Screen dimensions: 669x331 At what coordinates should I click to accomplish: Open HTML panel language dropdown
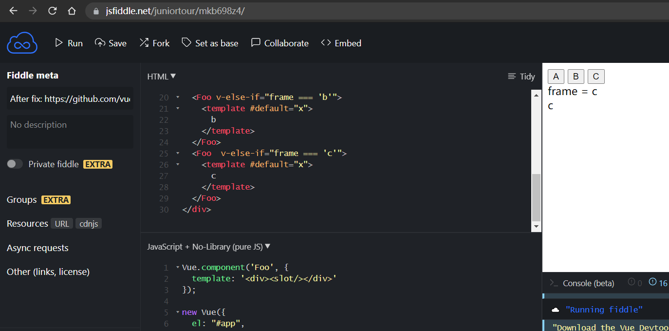[162, 77]
